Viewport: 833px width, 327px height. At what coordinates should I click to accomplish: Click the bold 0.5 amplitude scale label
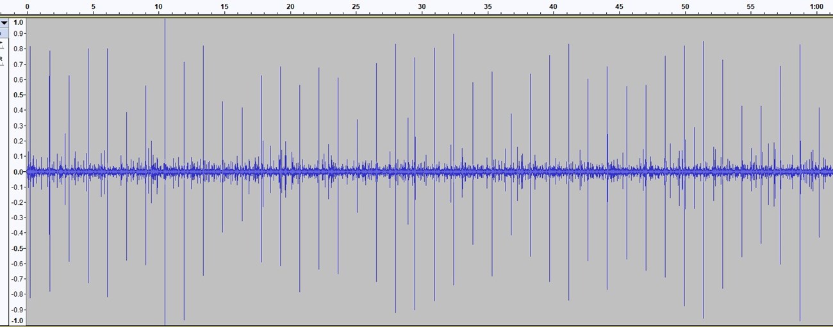click(18, 95)
